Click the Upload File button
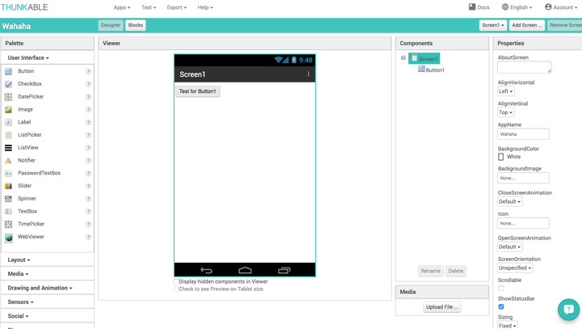The width and height of the screenshot is (582, 329). pos(441,307)
